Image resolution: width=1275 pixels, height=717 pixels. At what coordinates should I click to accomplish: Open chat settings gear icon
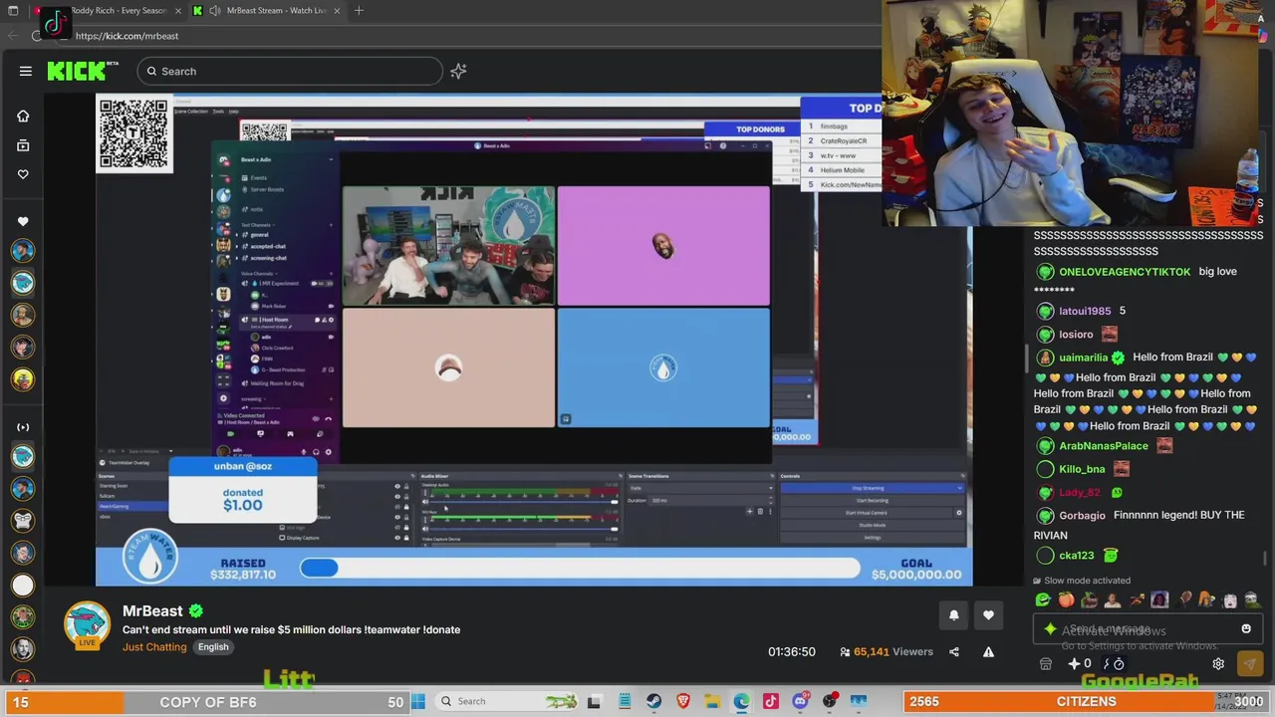[x=1218, y=664]
